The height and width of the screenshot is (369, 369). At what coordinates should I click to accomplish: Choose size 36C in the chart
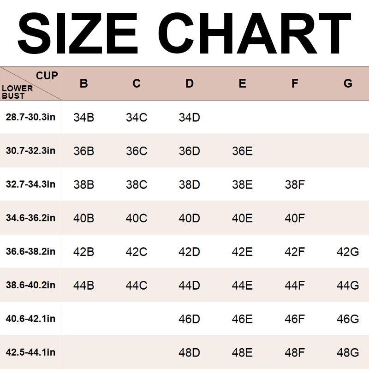(137, 151)
